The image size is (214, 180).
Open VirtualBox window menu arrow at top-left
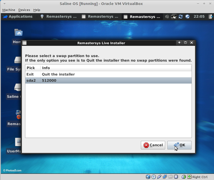click(x=5, y=4)
